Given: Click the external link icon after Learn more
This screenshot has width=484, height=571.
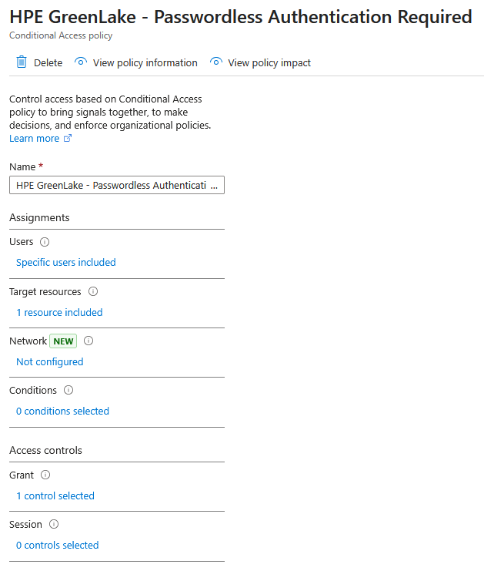Looking at the screenshot, I should pos(68,139).
